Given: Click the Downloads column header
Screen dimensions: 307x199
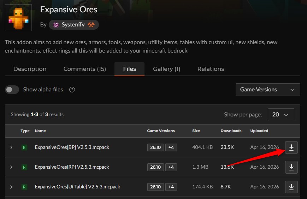Looking at the screenshot, I should coord(231,131).
